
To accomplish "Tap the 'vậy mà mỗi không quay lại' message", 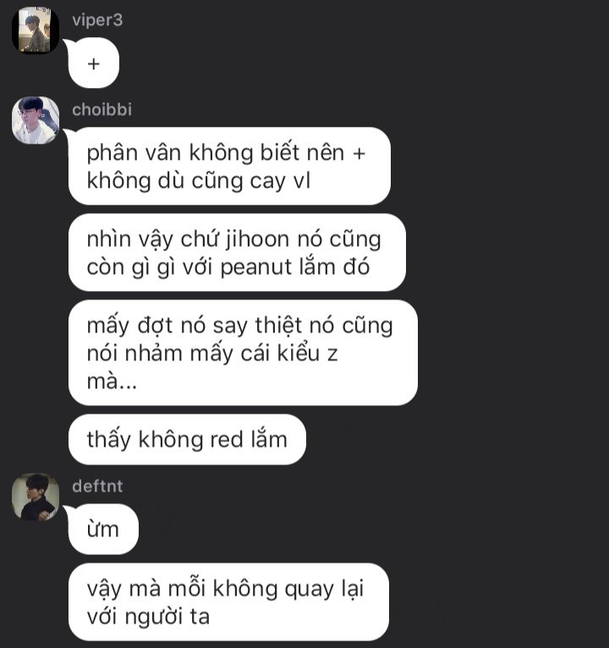I will (228, 601).
